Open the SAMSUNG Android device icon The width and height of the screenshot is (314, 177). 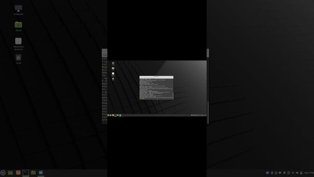pyautogui.click(x=19, y=44)
